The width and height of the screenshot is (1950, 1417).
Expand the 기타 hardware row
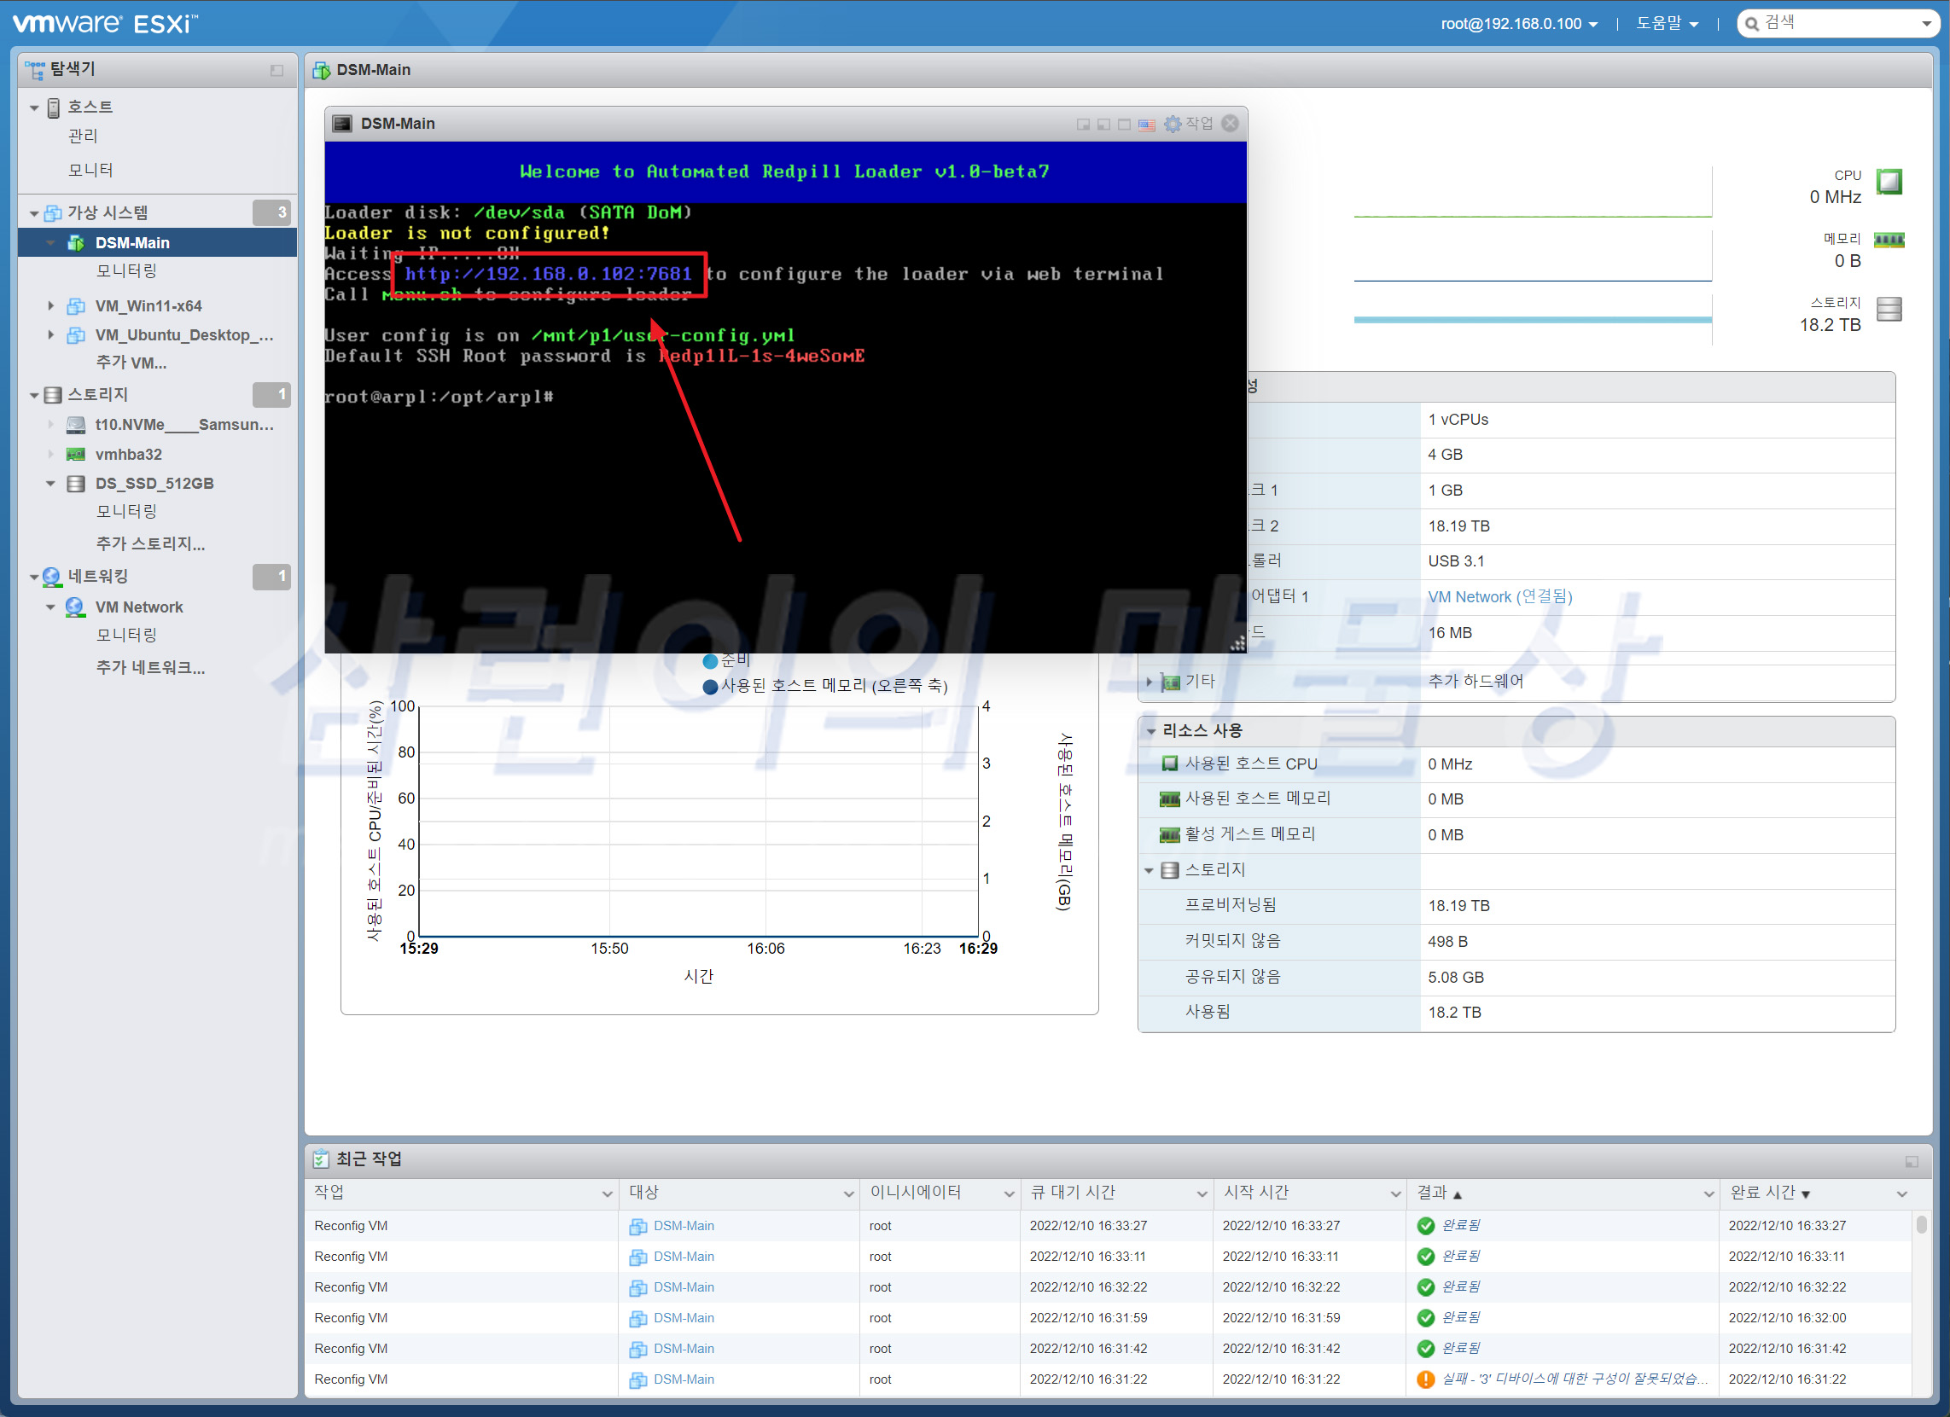(x=1150, y=682)
